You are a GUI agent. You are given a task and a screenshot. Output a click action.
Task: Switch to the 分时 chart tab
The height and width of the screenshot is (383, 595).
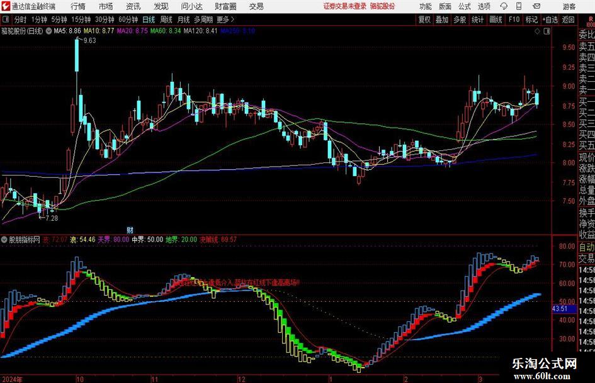[21, 19]
